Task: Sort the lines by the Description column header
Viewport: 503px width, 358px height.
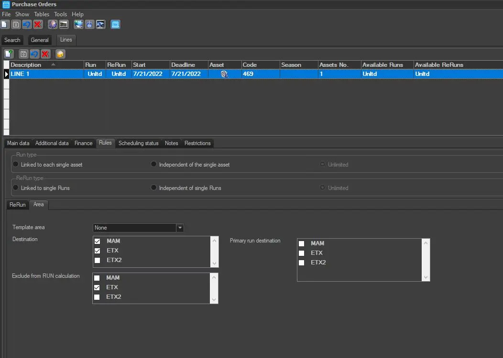Action: coord(26,65)
